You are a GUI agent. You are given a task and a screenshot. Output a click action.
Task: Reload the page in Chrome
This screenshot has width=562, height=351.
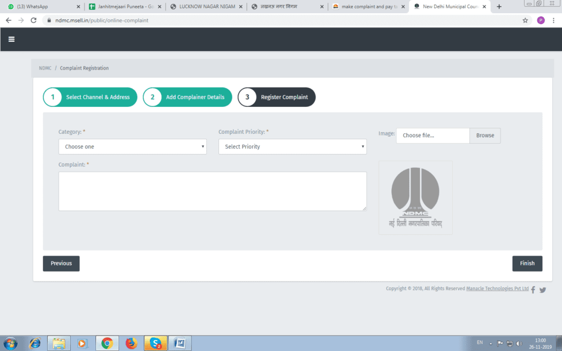coord(33,20)
